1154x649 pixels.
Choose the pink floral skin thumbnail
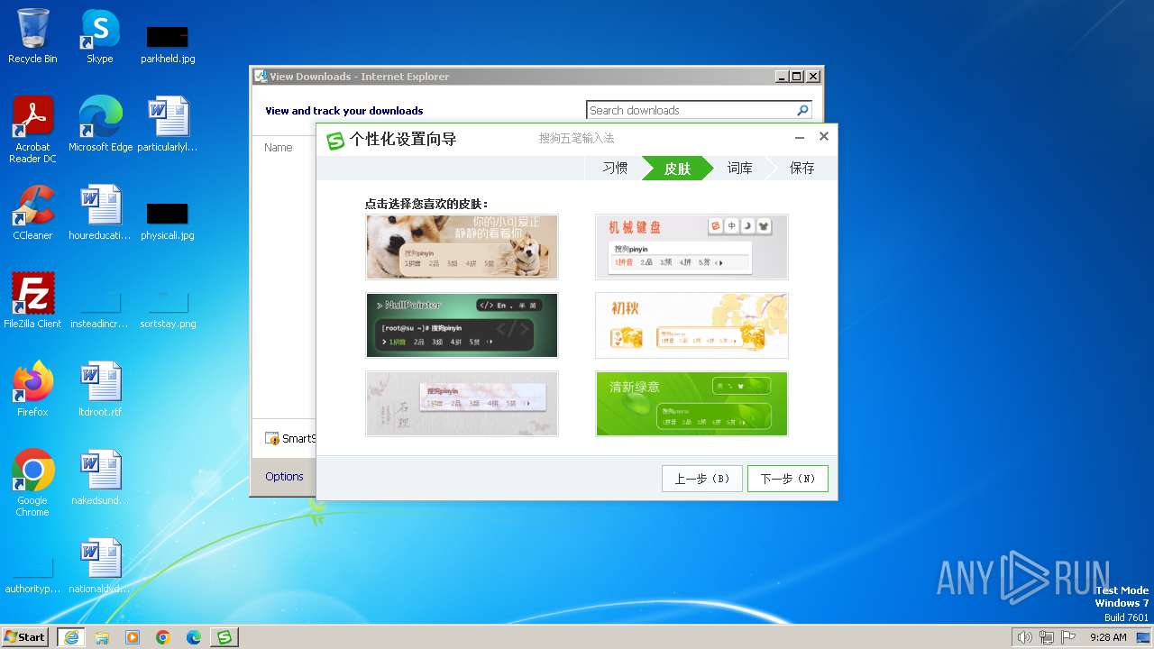click(x=462, y=404)
